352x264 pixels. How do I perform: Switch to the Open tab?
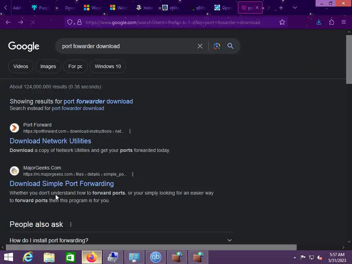(224, 8)
